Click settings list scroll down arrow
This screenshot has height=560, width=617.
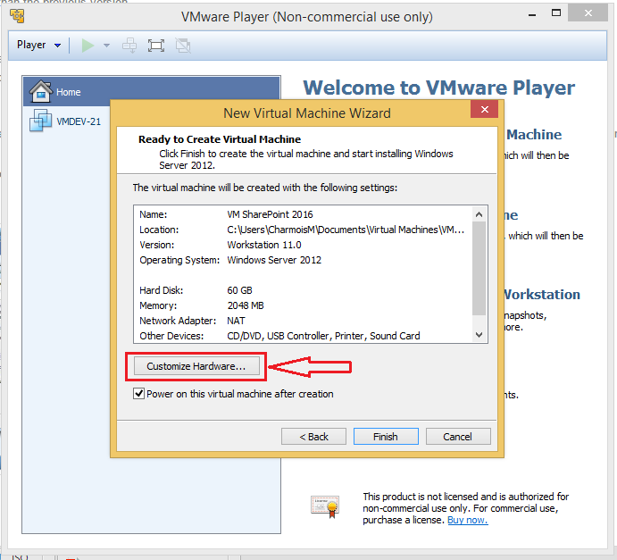tap(479, 335)
